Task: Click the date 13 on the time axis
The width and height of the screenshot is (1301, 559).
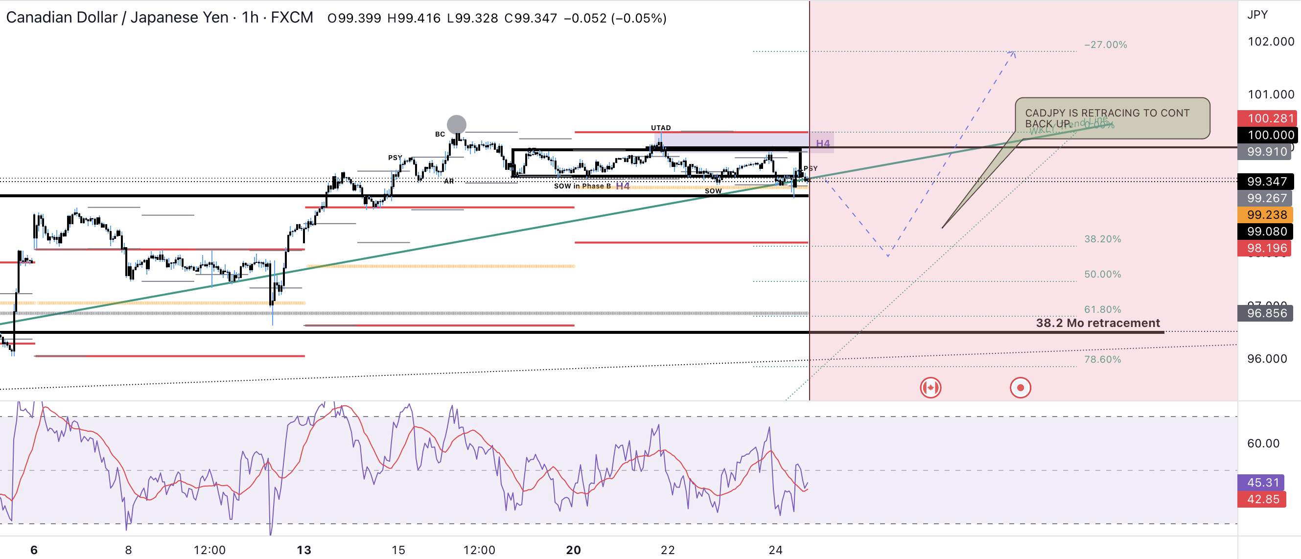Action: coord(303,550)
